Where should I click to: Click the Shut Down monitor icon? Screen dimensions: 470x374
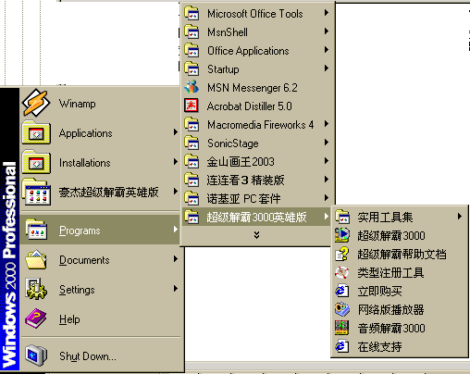[36, 355]
